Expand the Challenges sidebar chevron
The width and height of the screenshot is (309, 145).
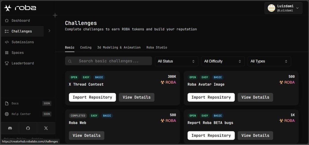point(49,31)
